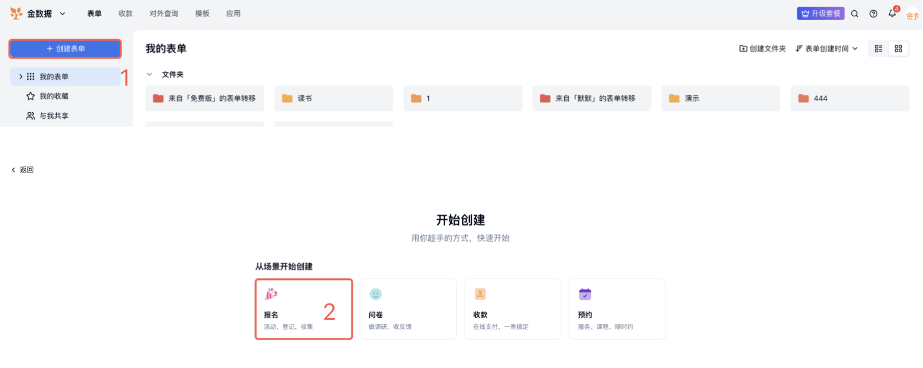
Task: Open the 读书 folder
Action: click(333, 98)
